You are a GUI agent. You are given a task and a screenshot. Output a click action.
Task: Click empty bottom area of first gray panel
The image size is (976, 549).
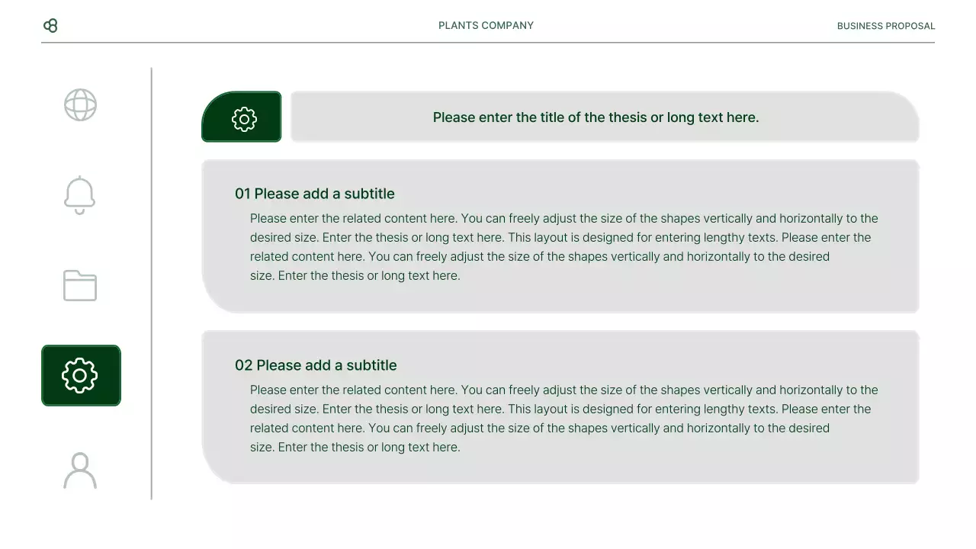coord(560,300)
